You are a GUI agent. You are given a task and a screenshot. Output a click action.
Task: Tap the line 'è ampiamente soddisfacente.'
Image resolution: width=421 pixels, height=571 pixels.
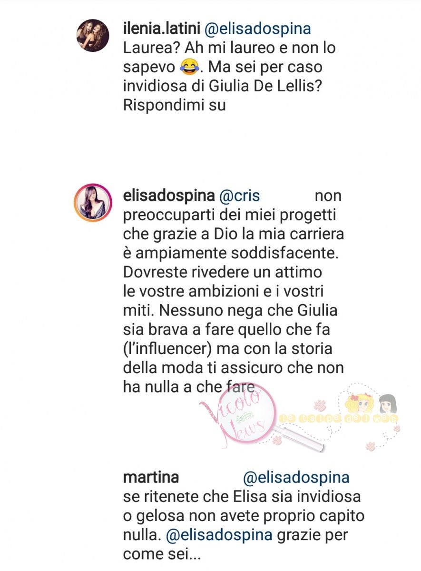coord(231,254)
